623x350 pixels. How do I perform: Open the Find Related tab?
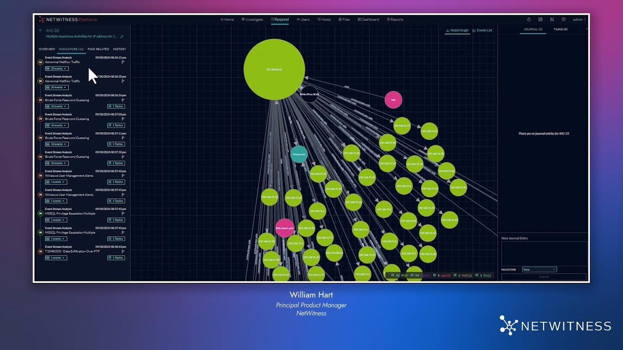[98, 49]
